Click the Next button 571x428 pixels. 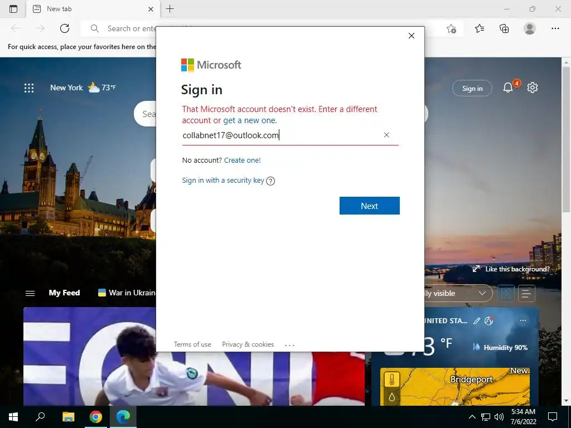click(369, 206)
